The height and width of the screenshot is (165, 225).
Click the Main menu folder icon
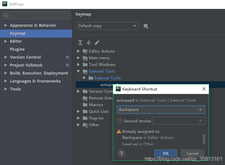coord(85,58)
